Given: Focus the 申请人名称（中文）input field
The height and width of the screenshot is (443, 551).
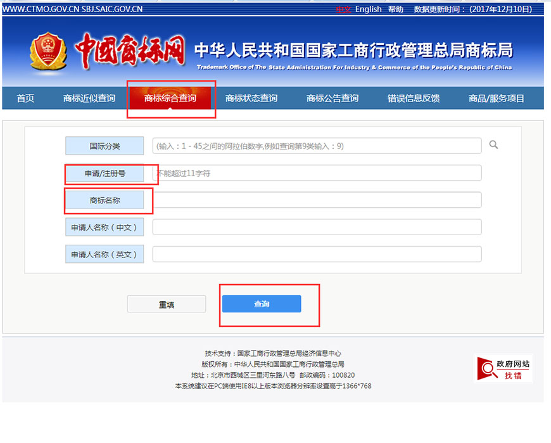Looking at the screenshot, I should 317,227.
